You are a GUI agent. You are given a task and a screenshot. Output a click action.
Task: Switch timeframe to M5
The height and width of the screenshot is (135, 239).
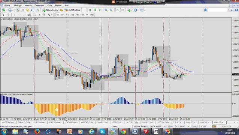pyautogui.click(x=87, y=15)
